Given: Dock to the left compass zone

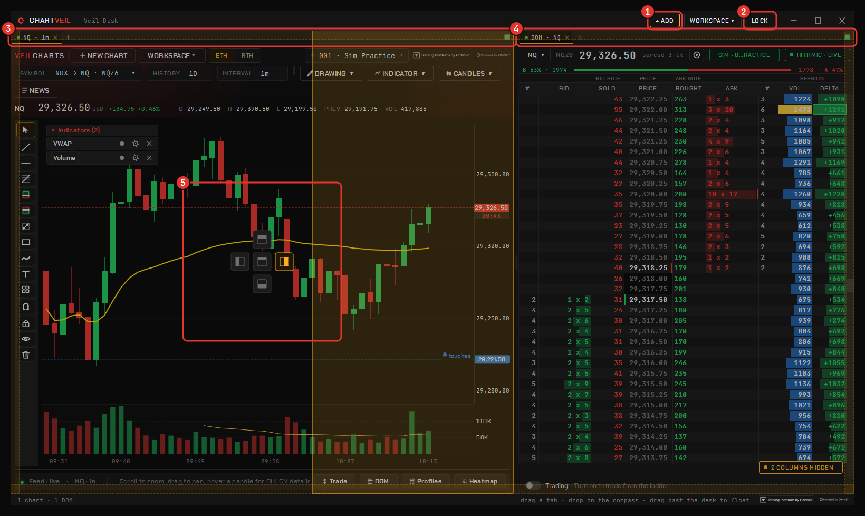Looking at the screenshot, I should pyautogui.click(x=240, y=262).
